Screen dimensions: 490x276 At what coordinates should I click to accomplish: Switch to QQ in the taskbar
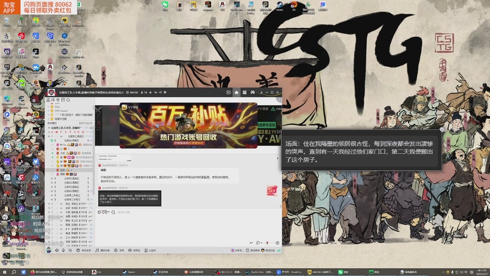104,272
